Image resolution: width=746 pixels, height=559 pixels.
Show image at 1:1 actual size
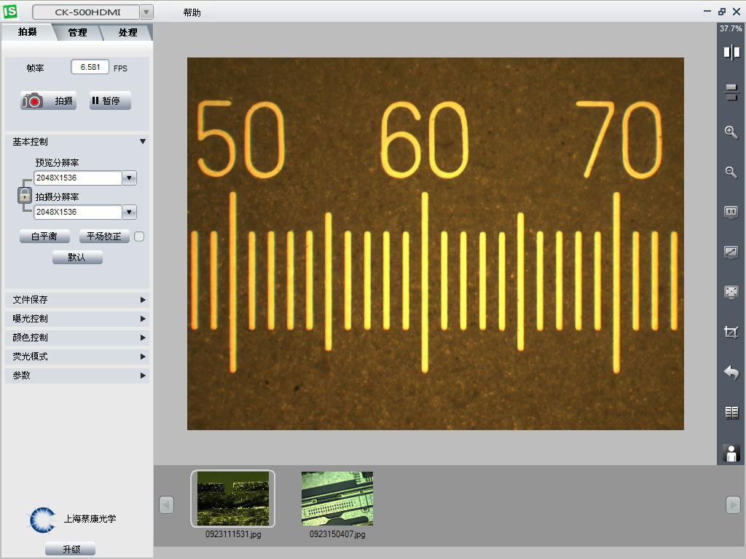tap(731, 213)
